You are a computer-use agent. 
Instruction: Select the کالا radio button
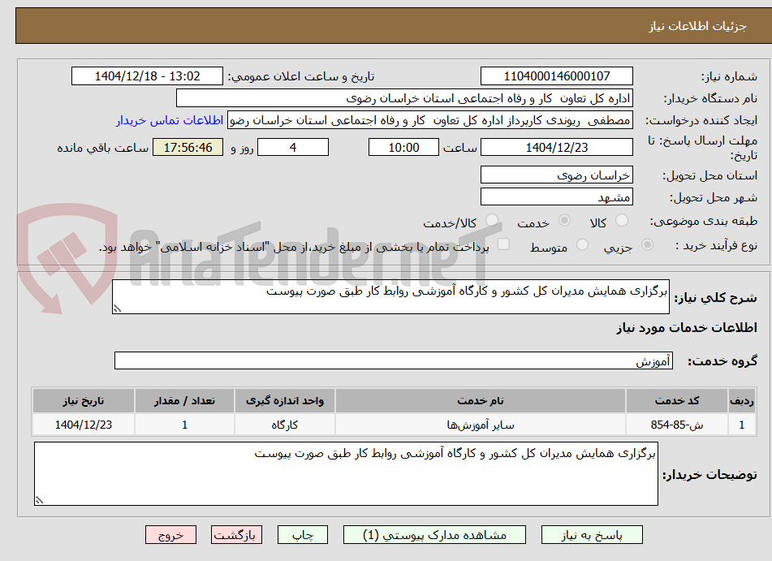coord(622,220)
